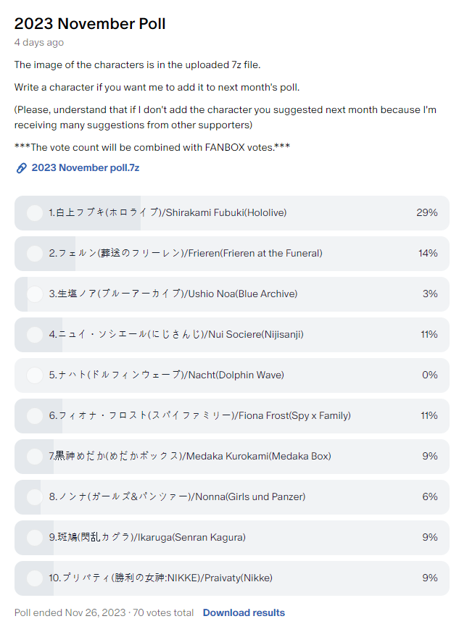Pick the Nui Sociere radio button
The height and width of the screenshot is (632, 459).
[34, 335]
